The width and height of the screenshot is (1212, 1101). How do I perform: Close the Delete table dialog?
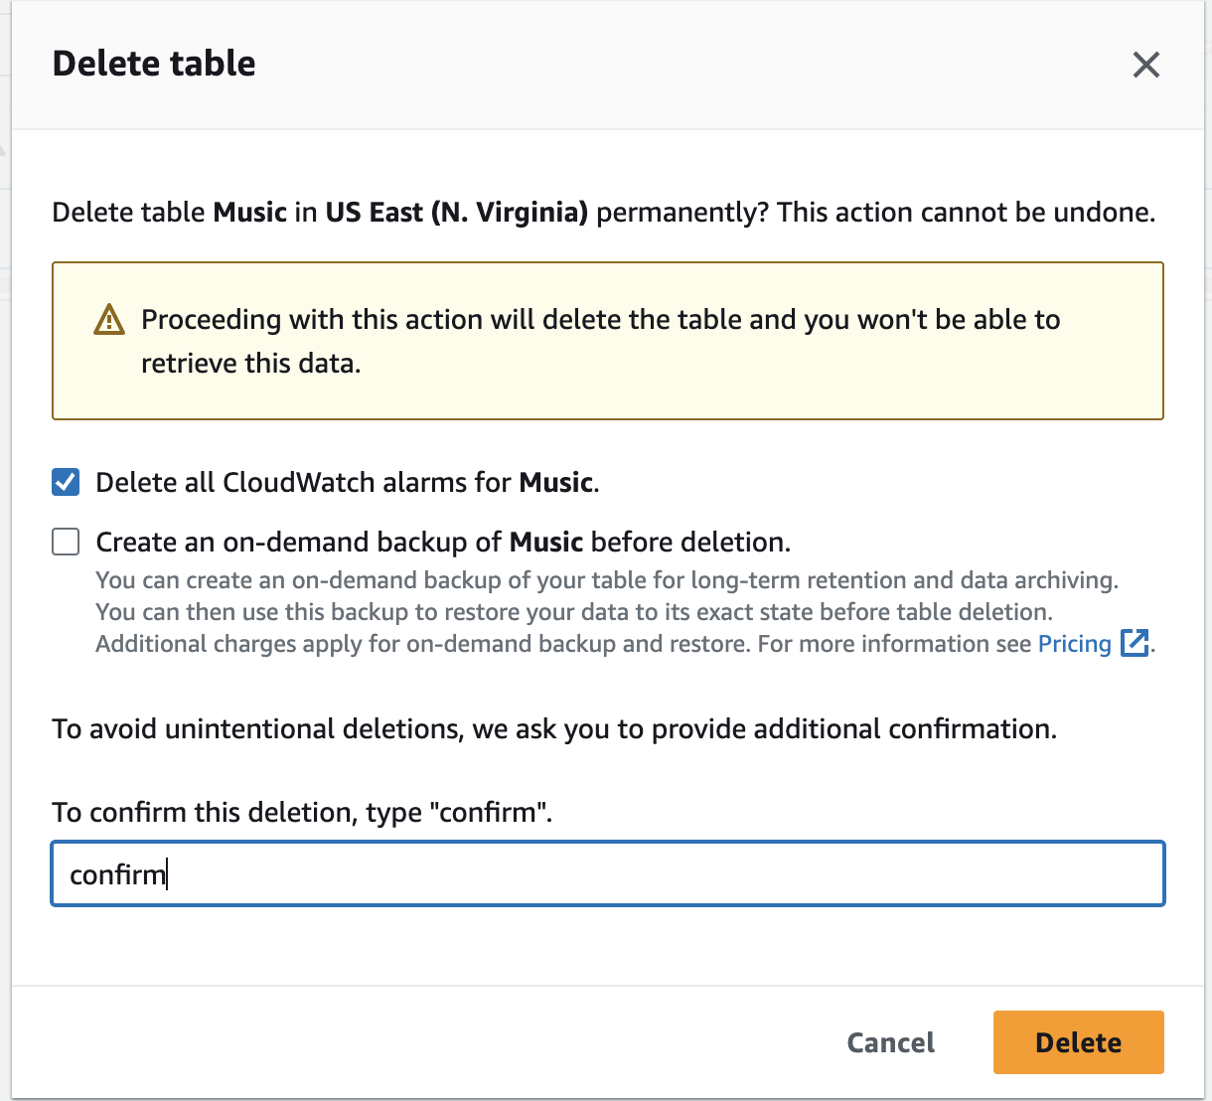[x=1145, y=65]
